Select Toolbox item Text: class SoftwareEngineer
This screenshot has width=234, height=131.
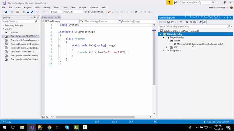click(21, 40)
